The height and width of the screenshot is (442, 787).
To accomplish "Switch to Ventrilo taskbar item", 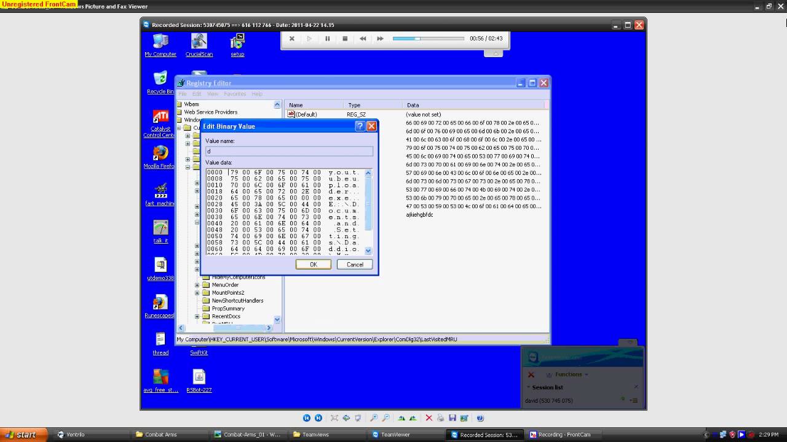I will pos(91,435).
